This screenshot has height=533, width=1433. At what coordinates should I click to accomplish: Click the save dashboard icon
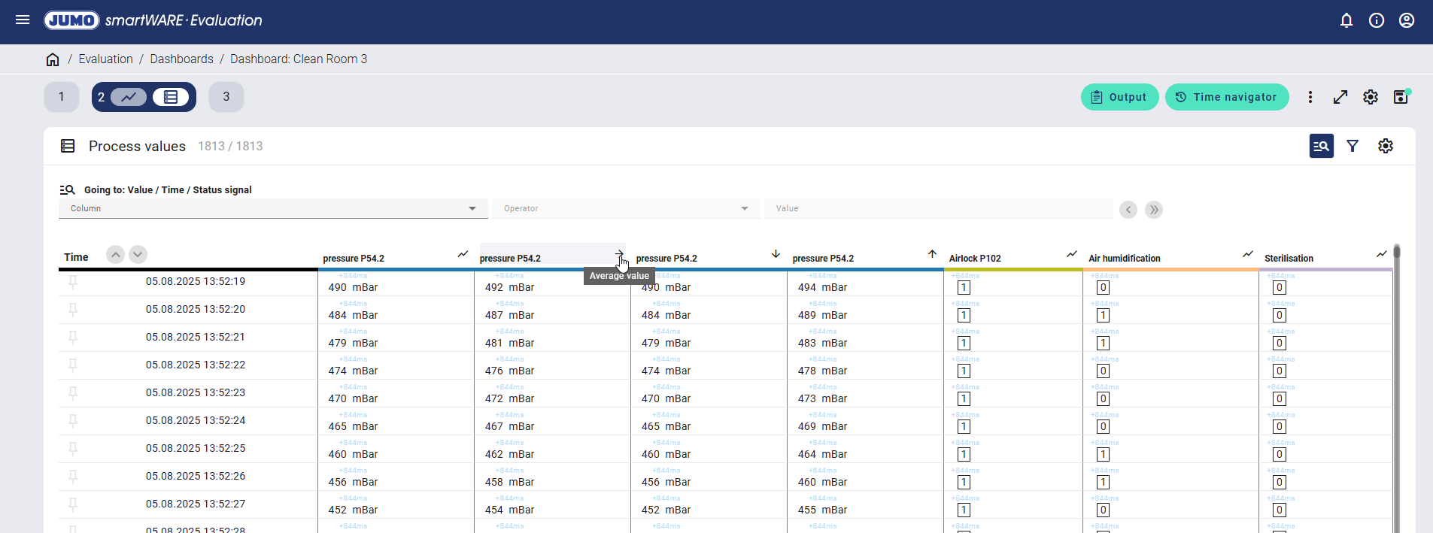[1401, 97]
